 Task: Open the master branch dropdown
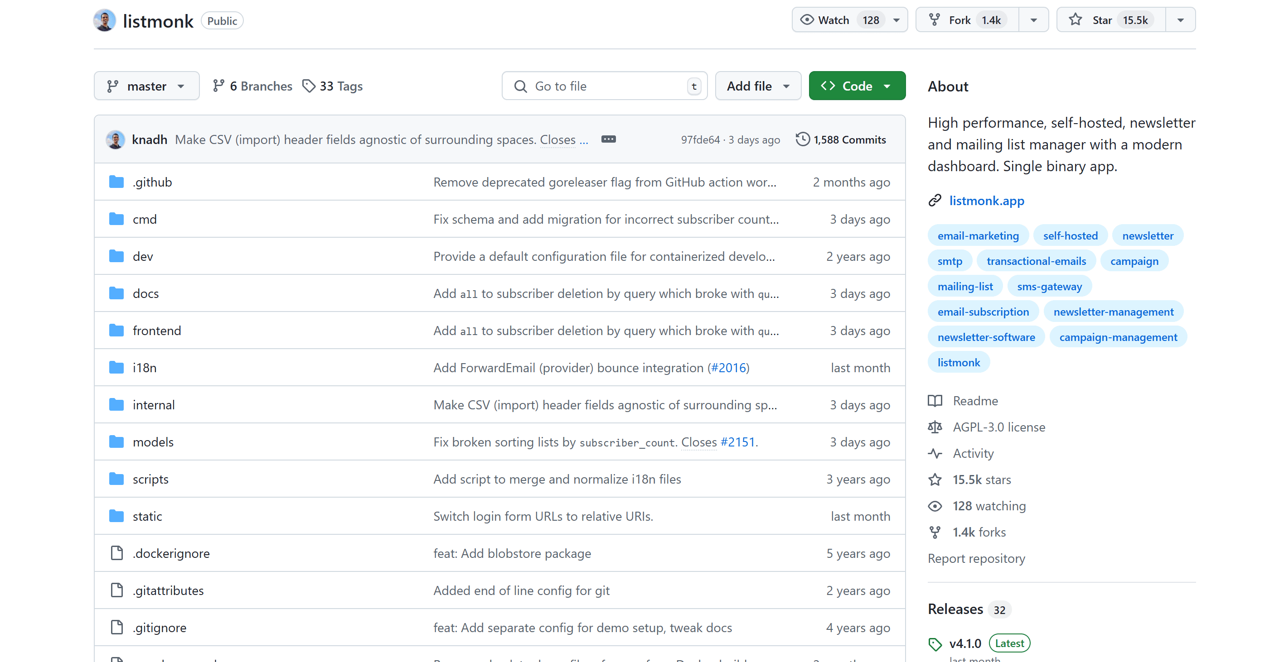coord(146,86)
